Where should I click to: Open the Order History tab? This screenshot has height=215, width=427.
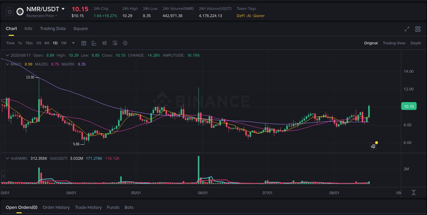click(x=56, y=207)
